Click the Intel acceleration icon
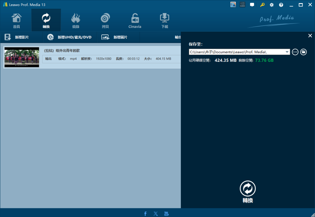 (233, 5)
